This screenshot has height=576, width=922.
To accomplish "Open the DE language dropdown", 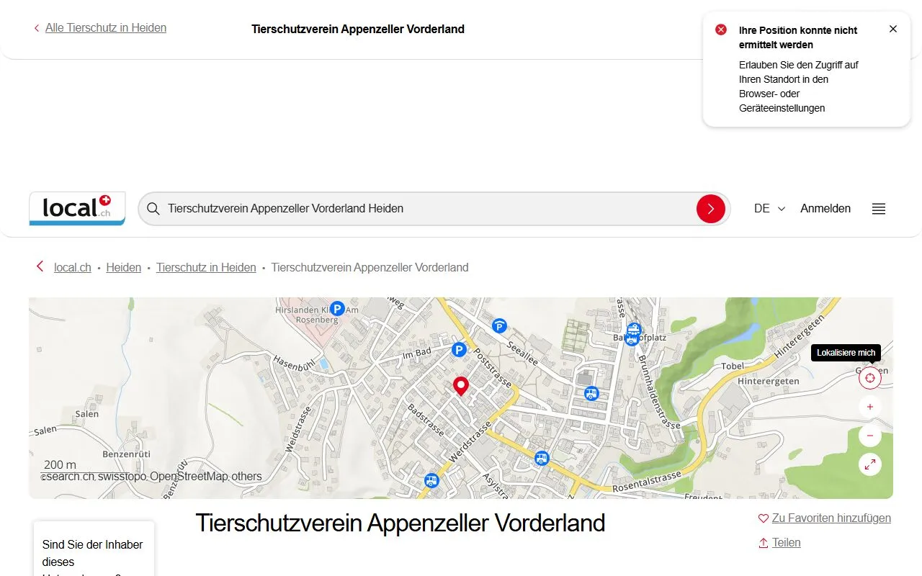I will point(768,208).
